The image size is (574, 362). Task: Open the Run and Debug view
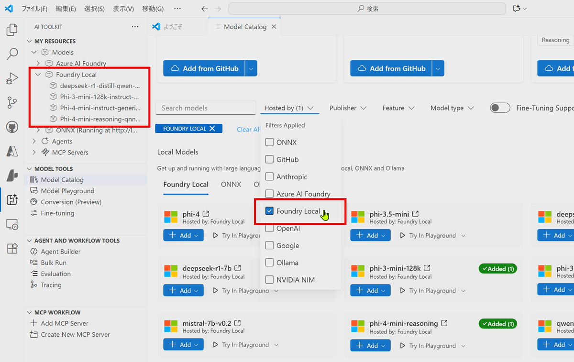point(12,78)
